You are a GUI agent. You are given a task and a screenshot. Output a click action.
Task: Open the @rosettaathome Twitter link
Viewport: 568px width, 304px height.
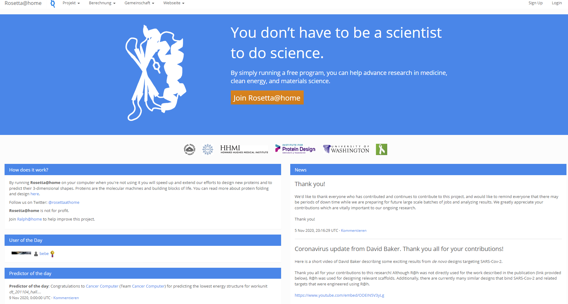(64, 202)
